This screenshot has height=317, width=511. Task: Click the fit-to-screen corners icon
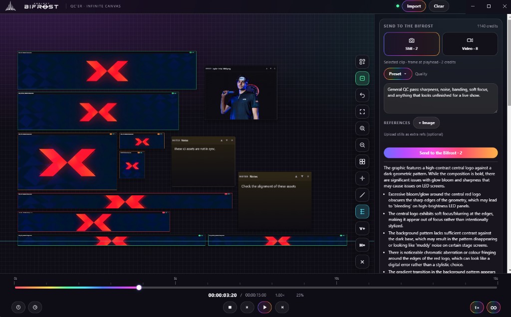[x=362, y=112]
